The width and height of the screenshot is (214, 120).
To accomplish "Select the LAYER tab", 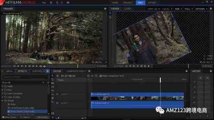I will coord(127,9).
